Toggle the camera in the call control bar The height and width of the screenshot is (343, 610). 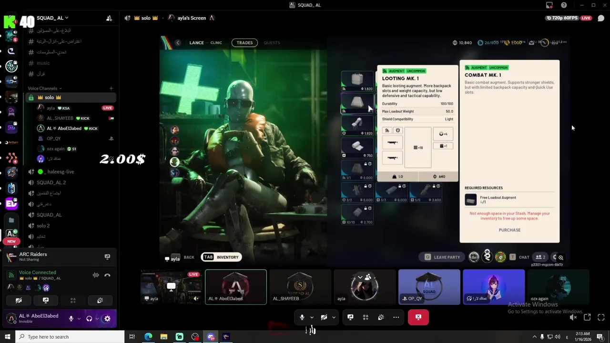(x=324, y=317)
